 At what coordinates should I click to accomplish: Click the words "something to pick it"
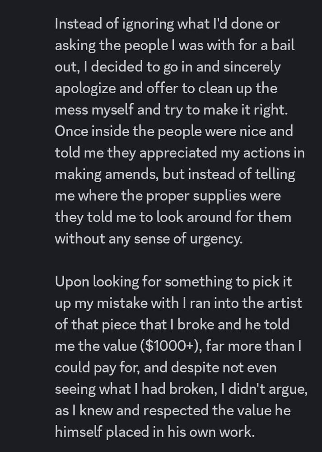pos(229,282)
